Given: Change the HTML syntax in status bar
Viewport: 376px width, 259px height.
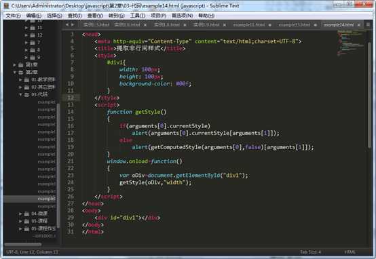Looking at the screenshot, I should (x=350, y=252).
